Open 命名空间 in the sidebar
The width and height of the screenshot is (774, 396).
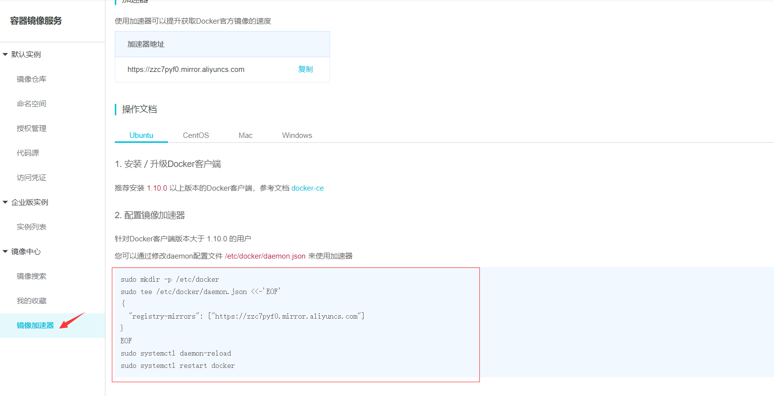click(x=32, y=103)
